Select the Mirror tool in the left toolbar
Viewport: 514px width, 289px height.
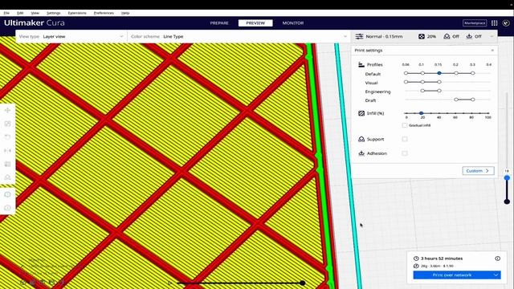7,150
